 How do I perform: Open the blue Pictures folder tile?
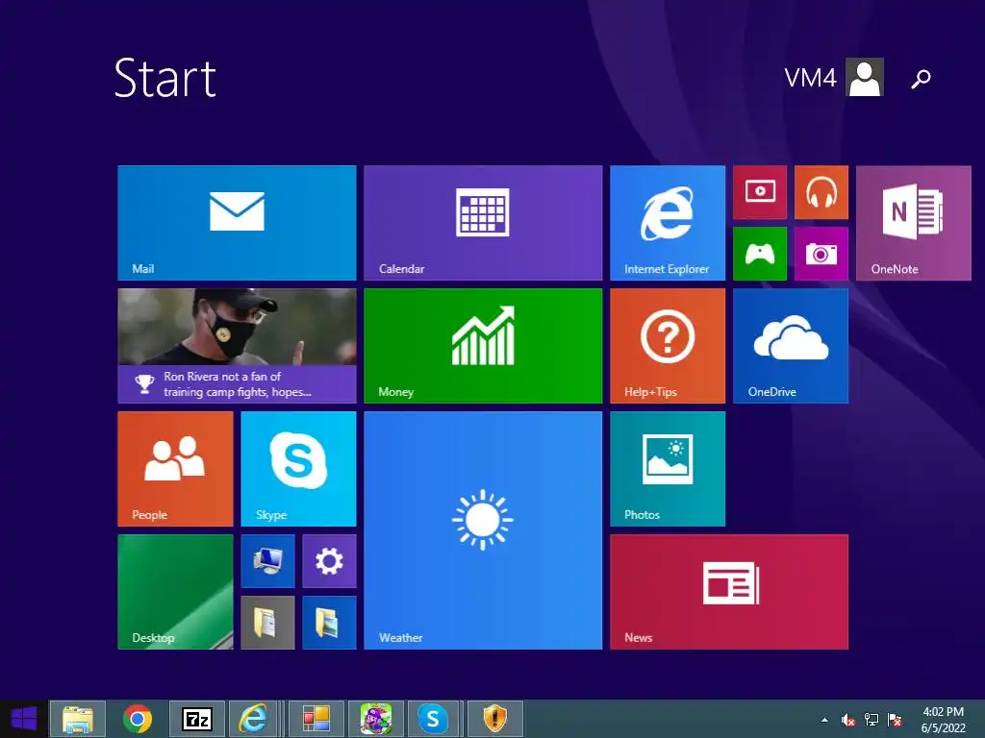[x=329, y=623]
